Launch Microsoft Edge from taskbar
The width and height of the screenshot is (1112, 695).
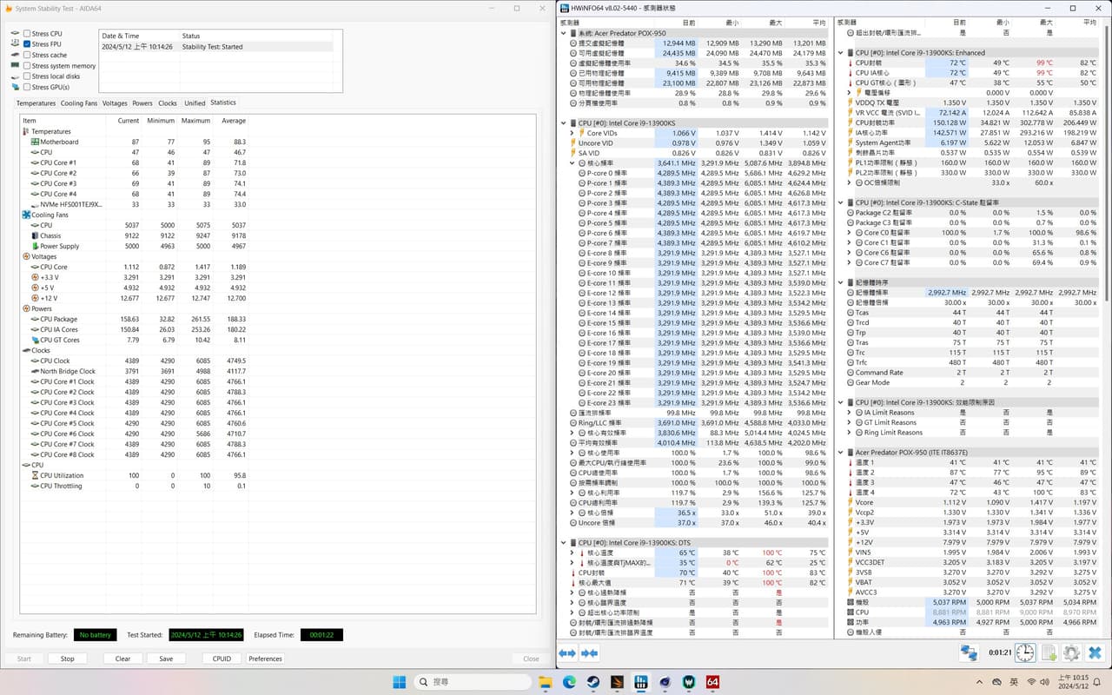pos(569,682)
